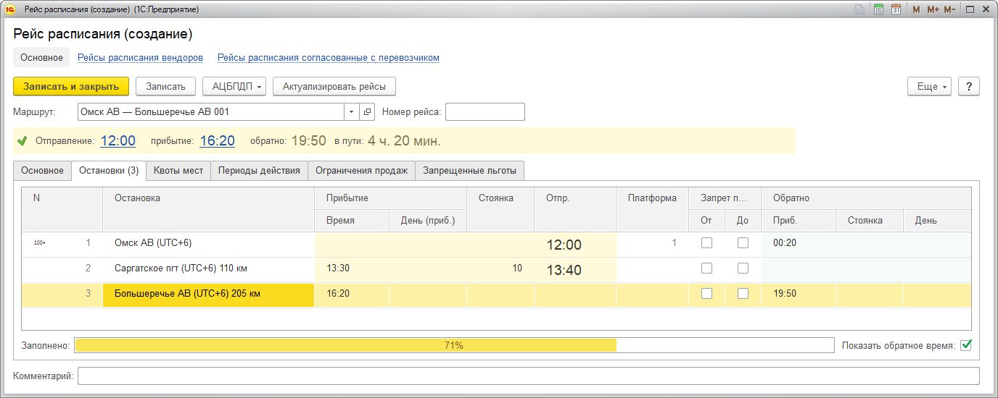Switch to 'Квоты мест' tab
998x398 pixels.
178,171
